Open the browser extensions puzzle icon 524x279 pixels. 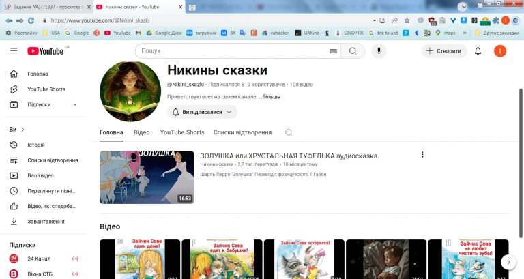click(496, 20)
